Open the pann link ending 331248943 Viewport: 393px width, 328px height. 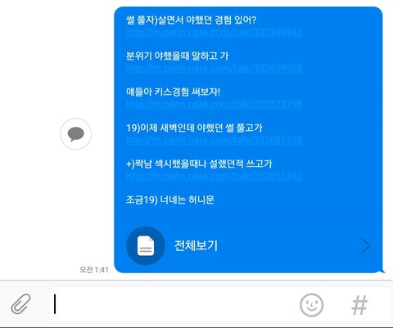click(x=215, y=33)
